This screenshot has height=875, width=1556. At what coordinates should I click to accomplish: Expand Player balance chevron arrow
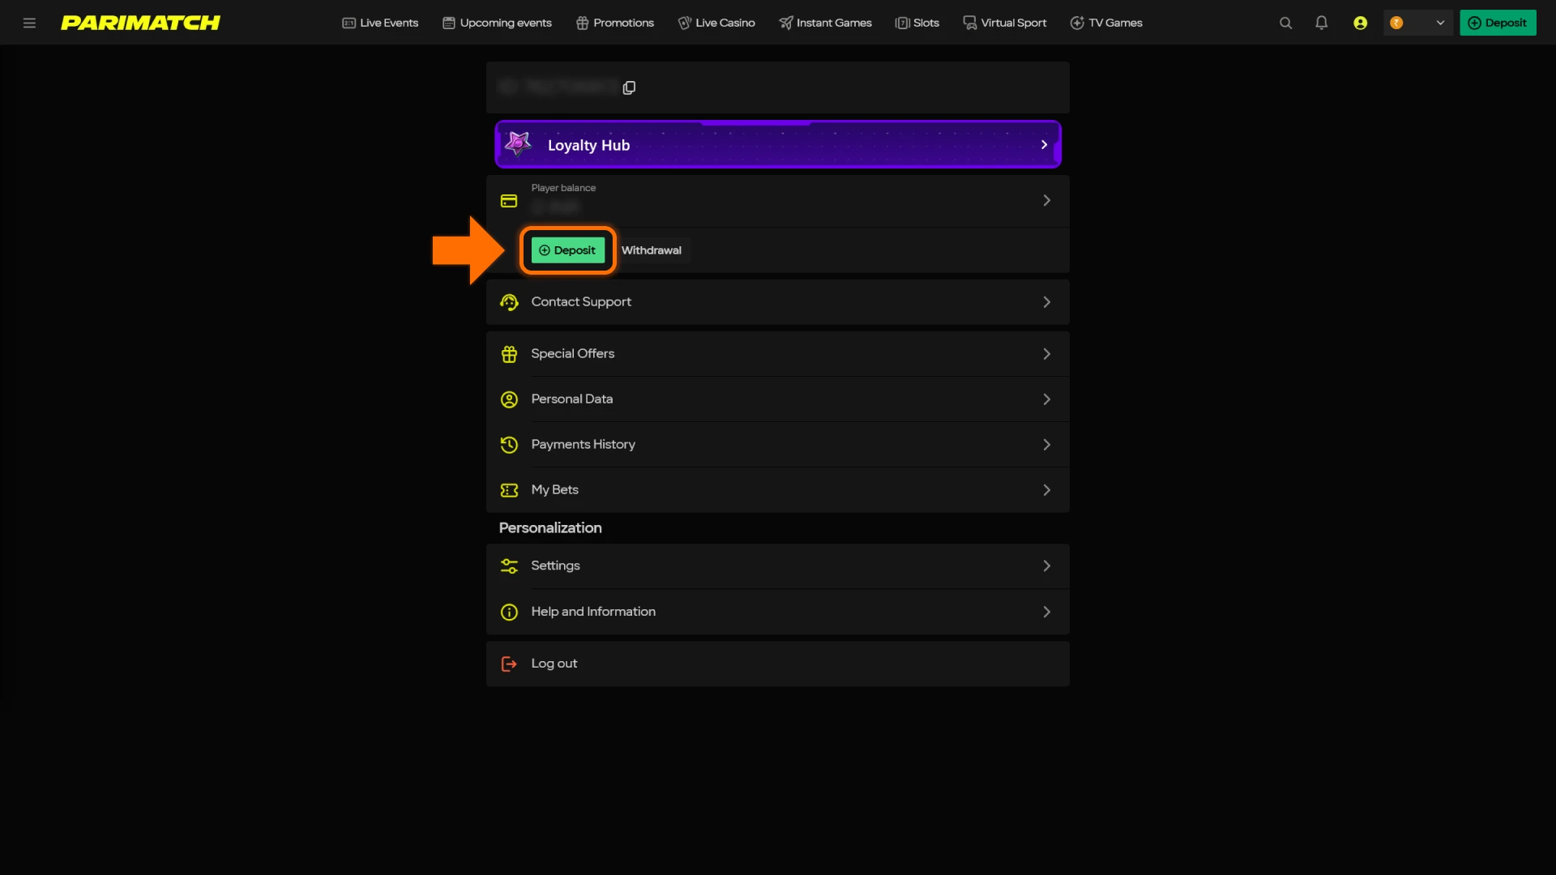click(x=1046, y=200)
